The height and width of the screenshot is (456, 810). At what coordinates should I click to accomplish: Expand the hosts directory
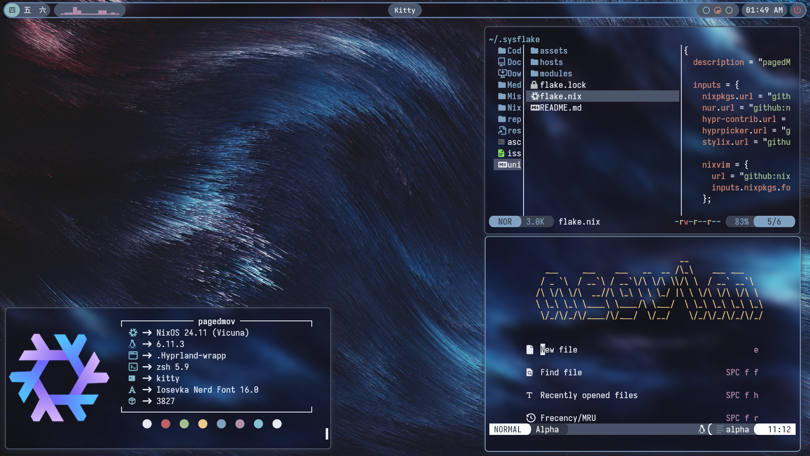tap(551, 62)
